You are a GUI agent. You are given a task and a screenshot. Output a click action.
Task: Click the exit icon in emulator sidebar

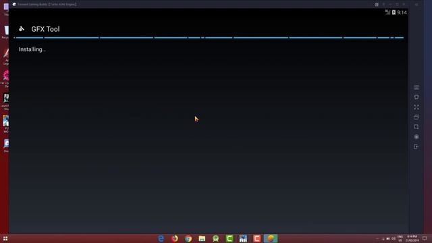point(416,147)
